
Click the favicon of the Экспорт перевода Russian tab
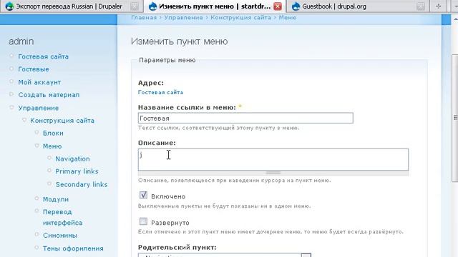click(9, 6)
